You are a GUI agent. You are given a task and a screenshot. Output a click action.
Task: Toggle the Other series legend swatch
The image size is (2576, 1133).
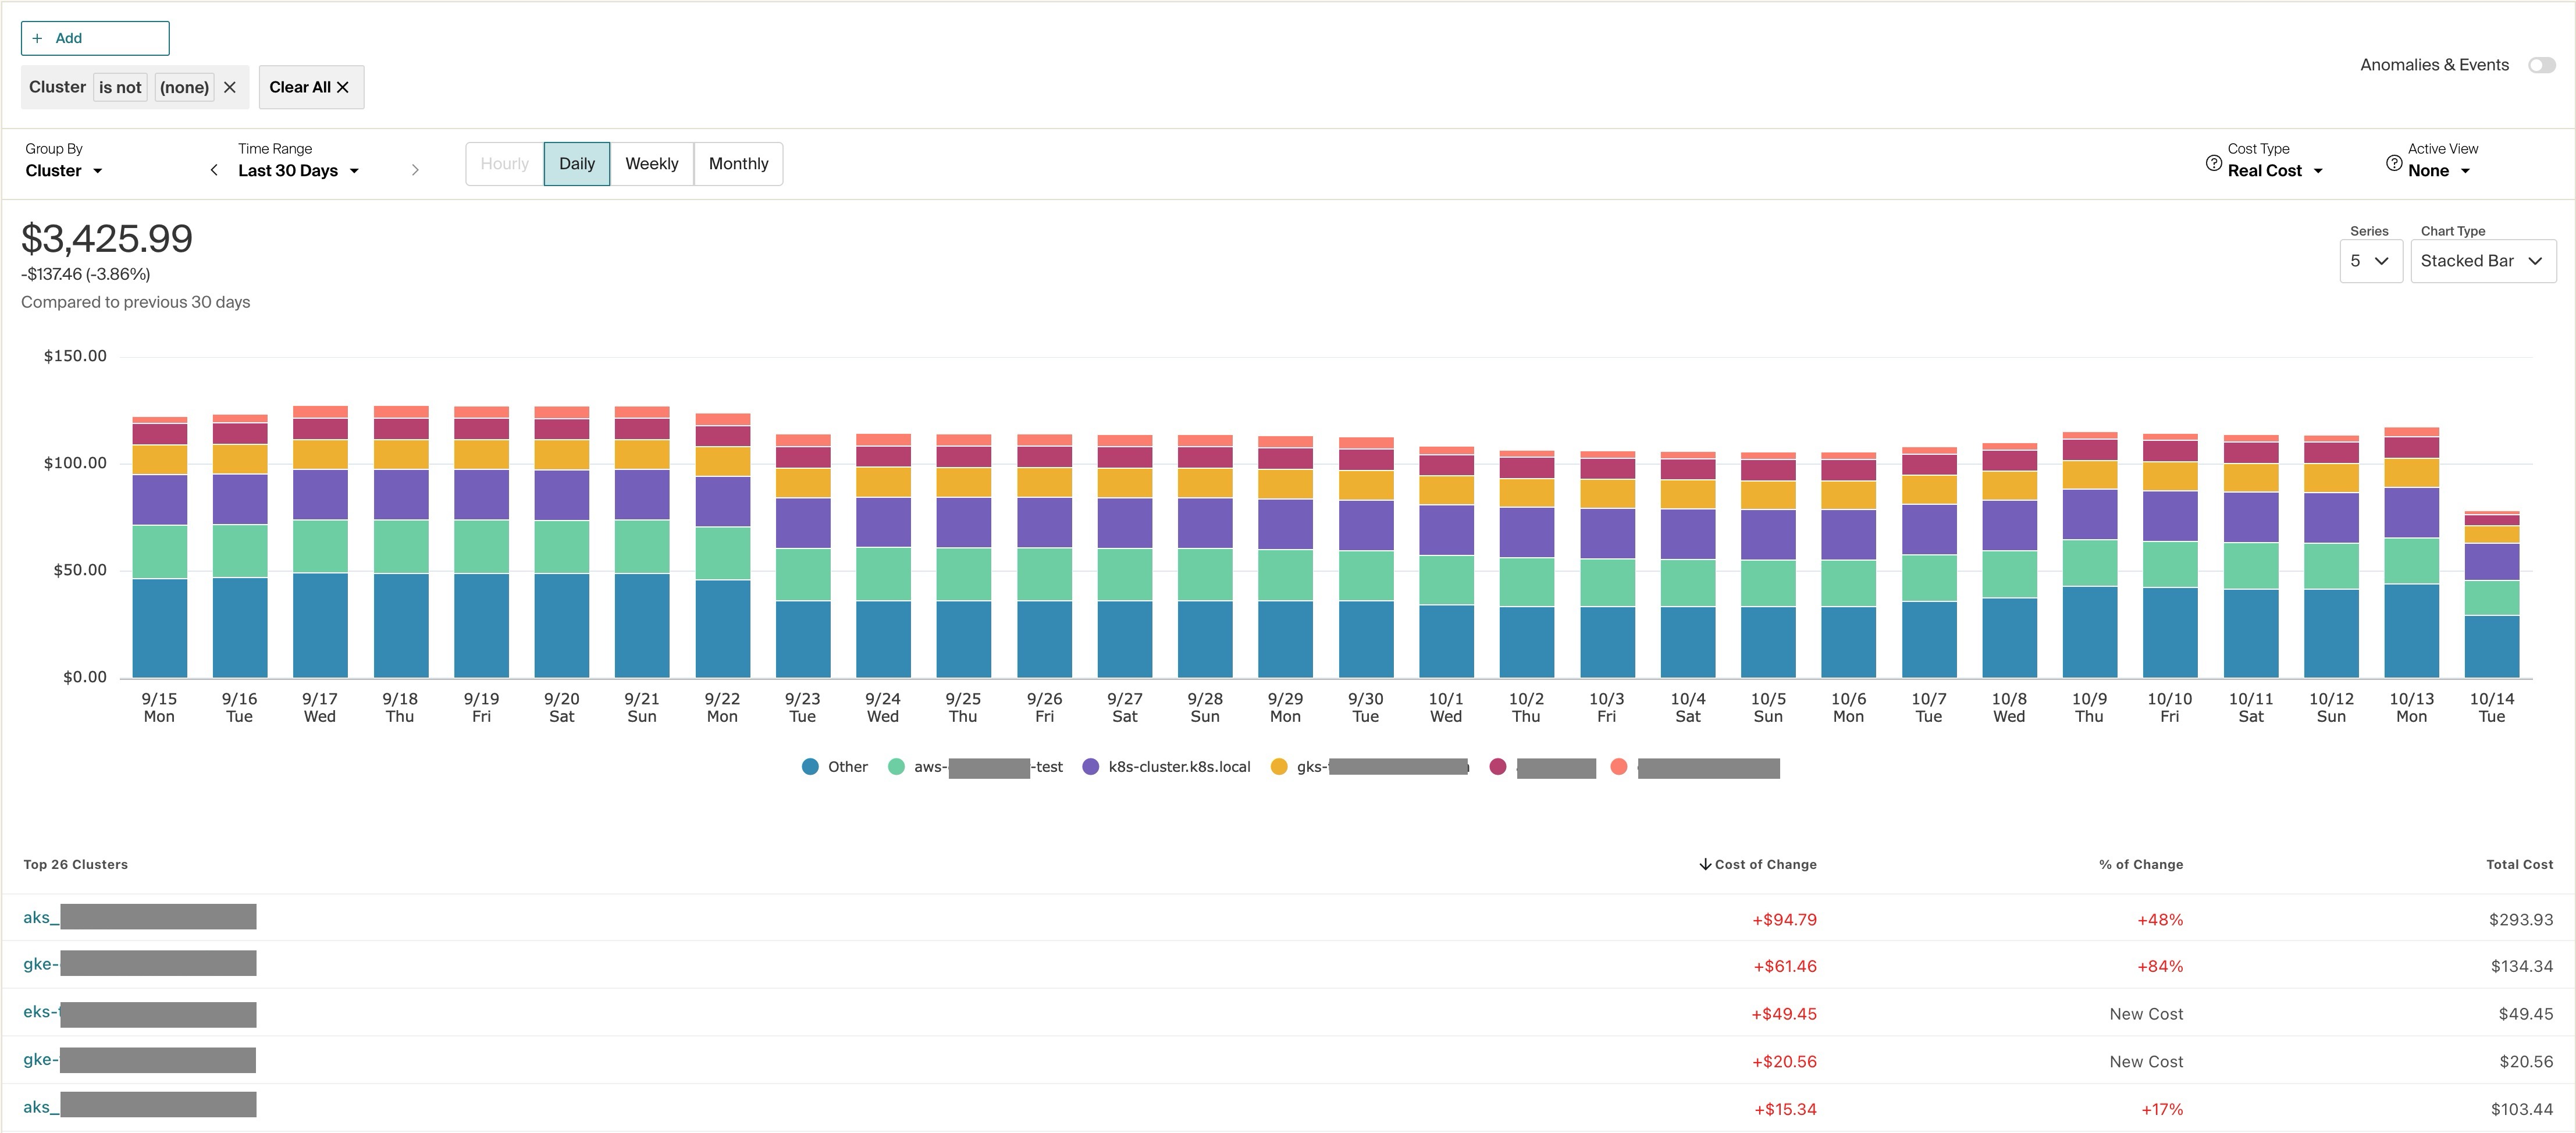(x=810, y=767)
